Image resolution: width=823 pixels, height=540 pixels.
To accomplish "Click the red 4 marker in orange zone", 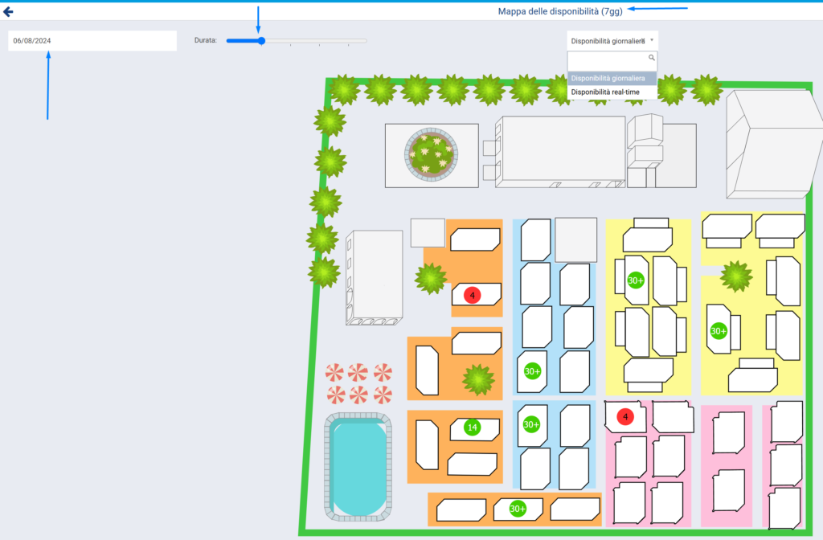I will coord(473,295).
